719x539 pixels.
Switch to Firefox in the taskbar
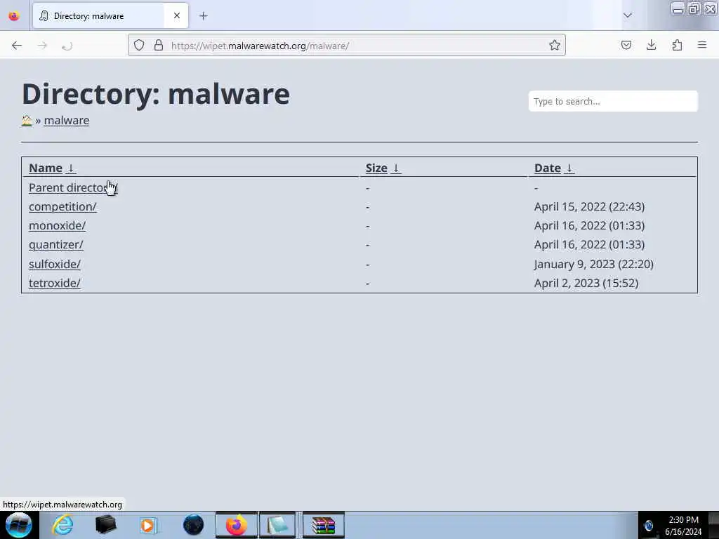(x=236, y=525)
